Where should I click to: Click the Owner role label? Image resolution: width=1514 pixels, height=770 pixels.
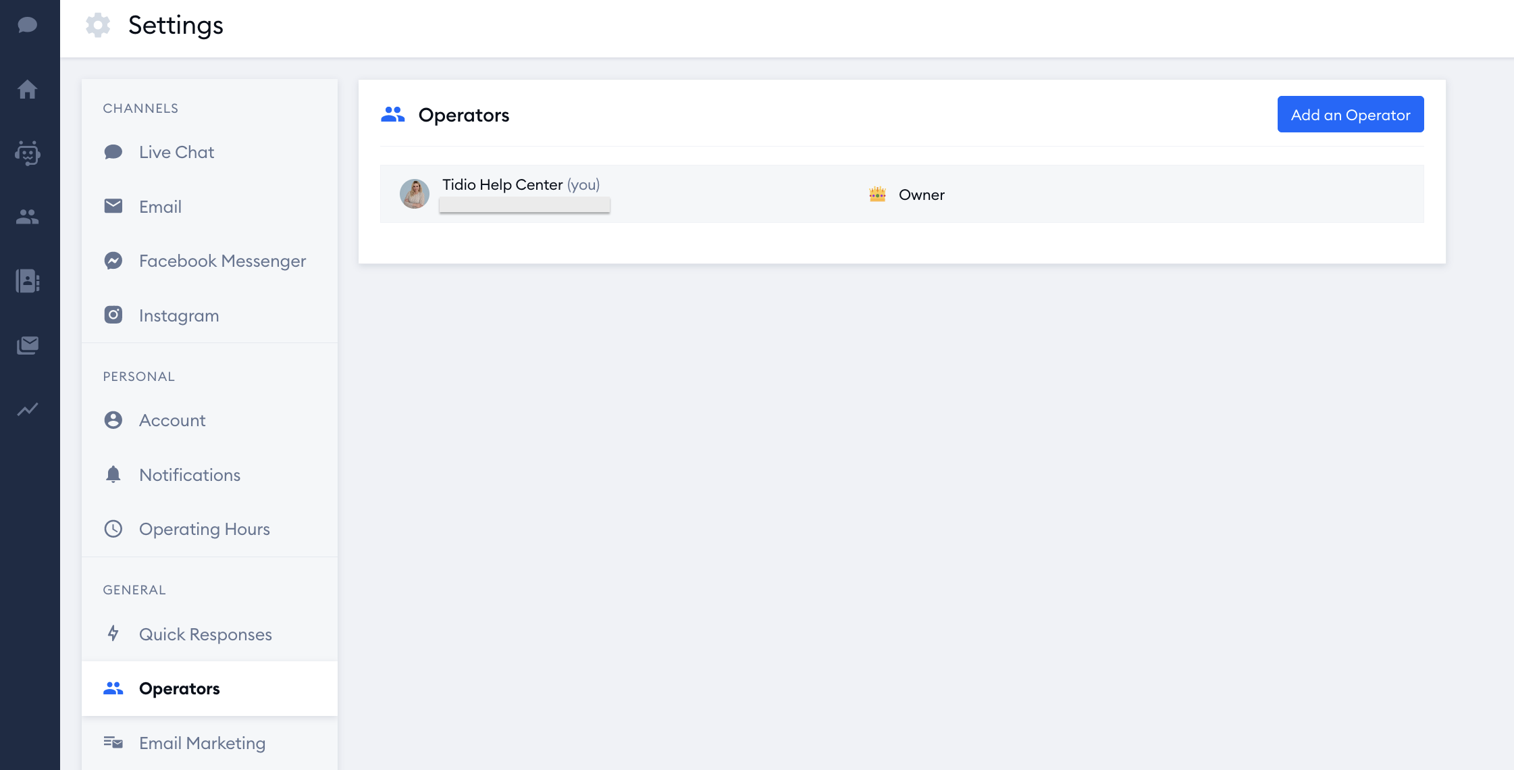pos(921,195)
